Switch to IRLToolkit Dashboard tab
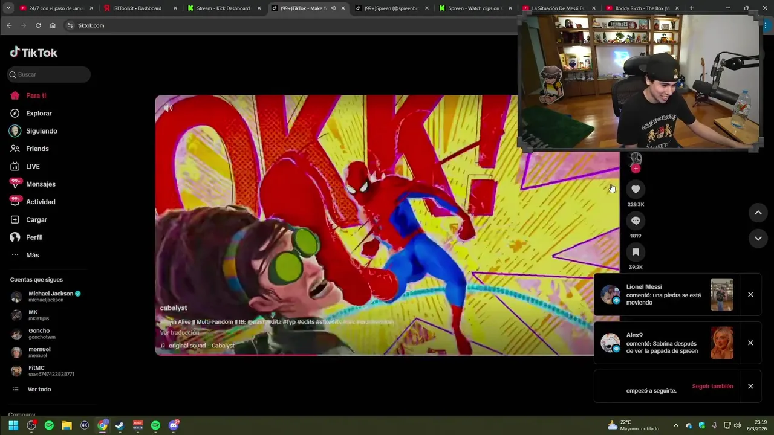 [140, 8]
